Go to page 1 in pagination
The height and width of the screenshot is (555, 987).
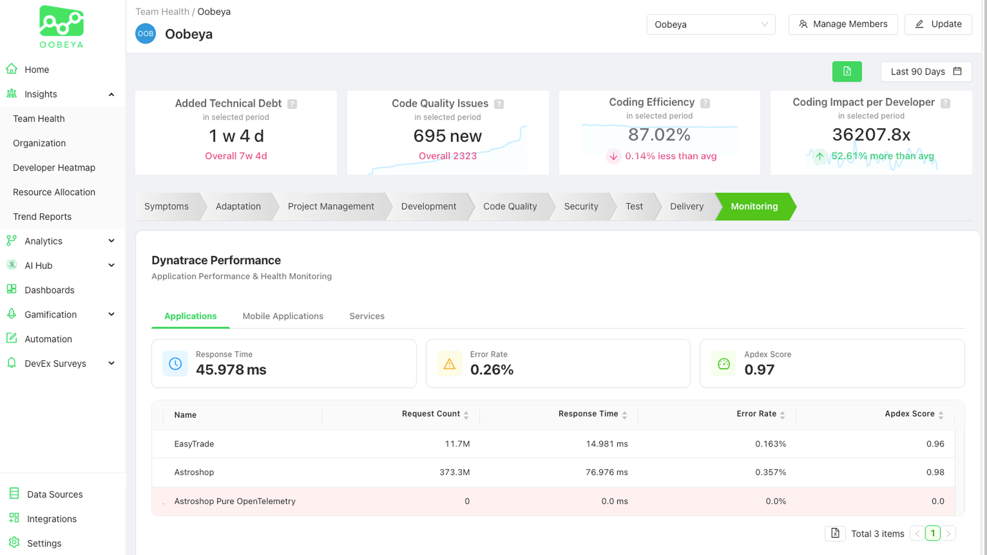click(x=933, y=533)
